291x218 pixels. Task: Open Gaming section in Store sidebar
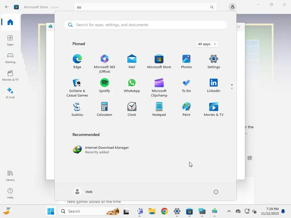coord(10,58)
